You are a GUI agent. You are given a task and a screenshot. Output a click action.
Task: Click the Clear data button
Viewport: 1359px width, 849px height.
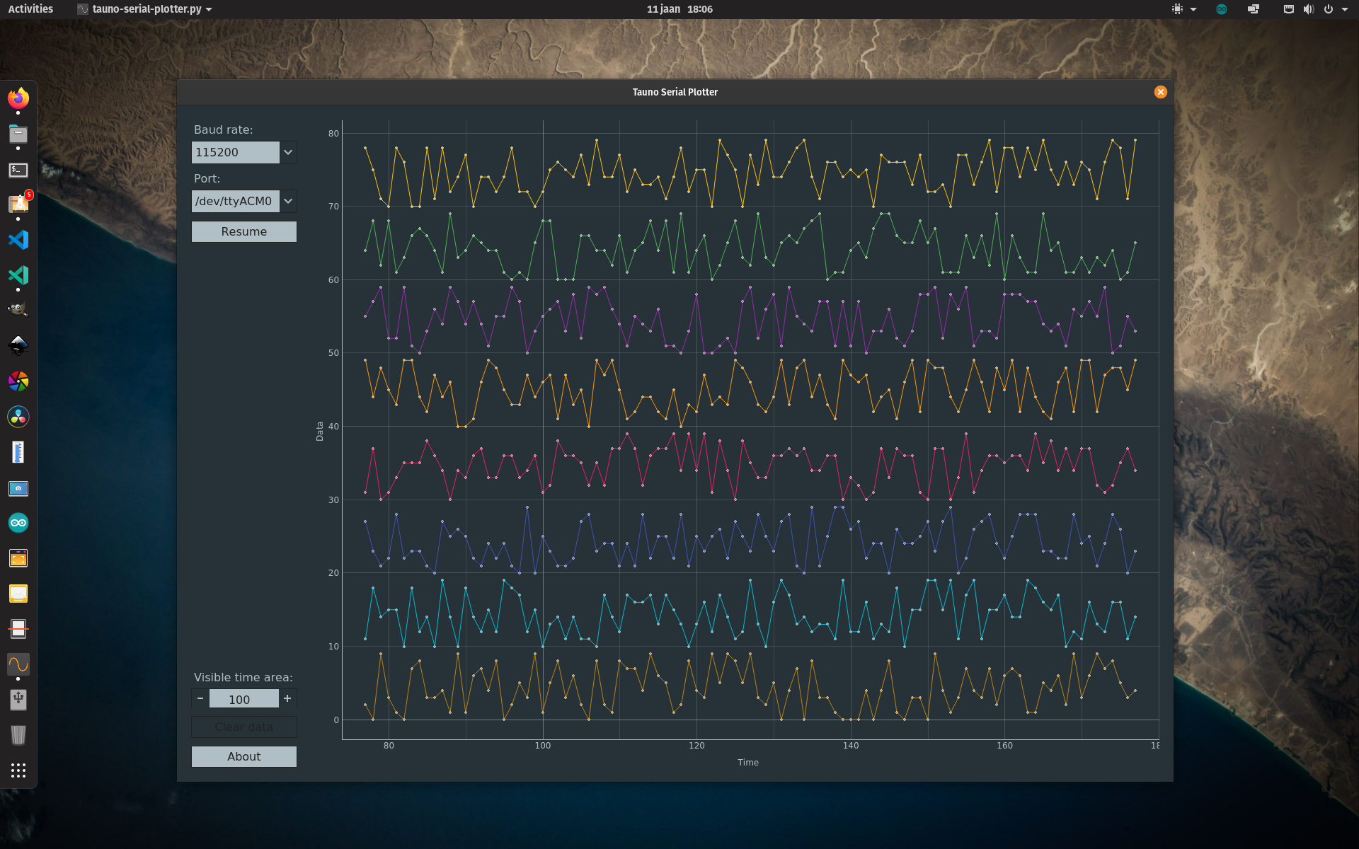click(243, 727)
